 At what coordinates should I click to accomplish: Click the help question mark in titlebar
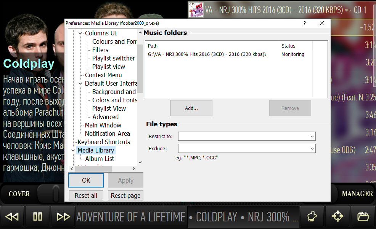(304, 23)
